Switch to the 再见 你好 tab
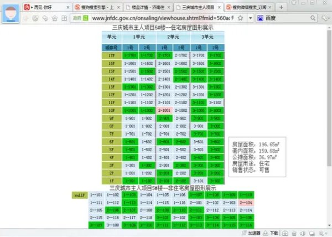Viewport: 332px width, 237px height. click(47, 7)
